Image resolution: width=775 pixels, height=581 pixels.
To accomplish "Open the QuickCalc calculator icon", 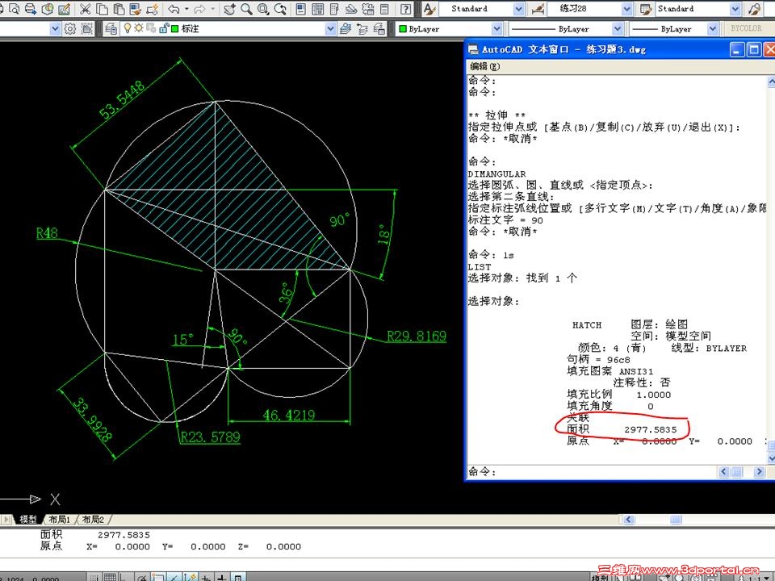I will click(x=384, y=8).
